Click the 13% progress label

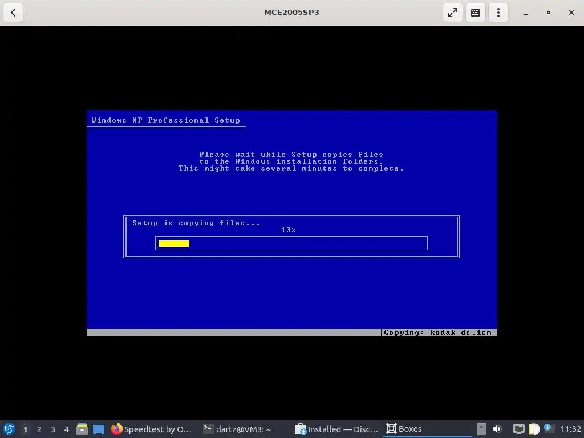coord(289,230)
